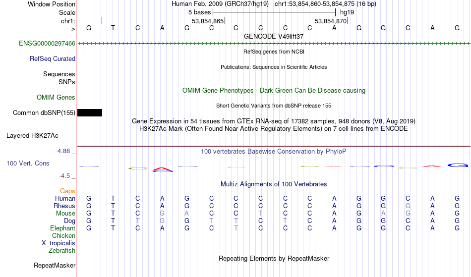Click the RepeatMasker track label
This screenshot has width=471, height=277.
point(55,265)
